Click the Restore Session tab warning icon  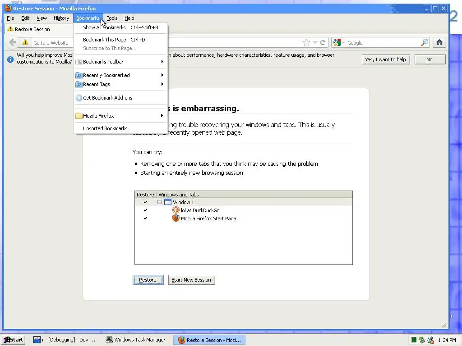10,29
